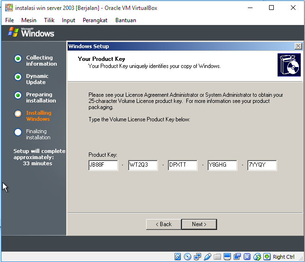Click the third product key field DPXTT
The image size is (305, 262).
(183, 165)
